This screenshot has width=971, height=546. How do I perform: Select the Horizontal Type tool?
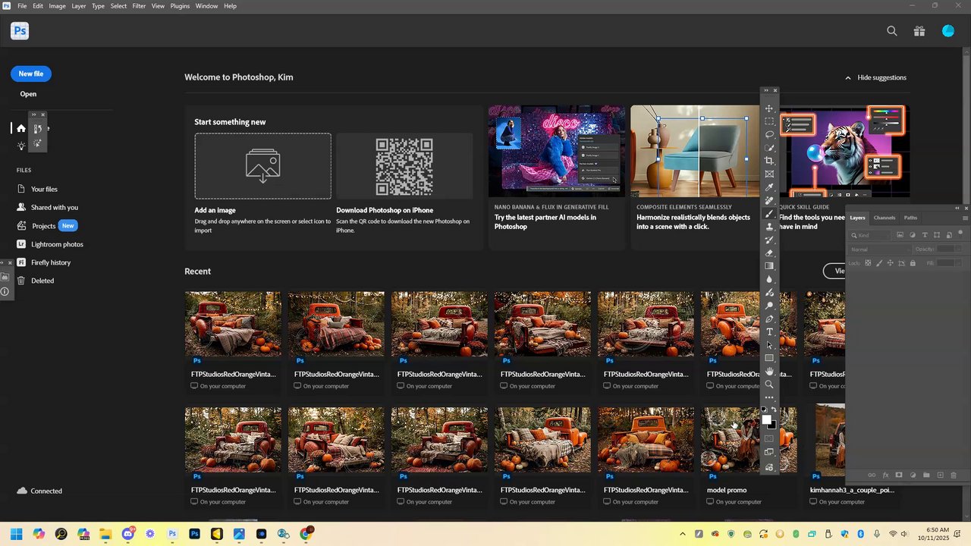click(769, 332)
